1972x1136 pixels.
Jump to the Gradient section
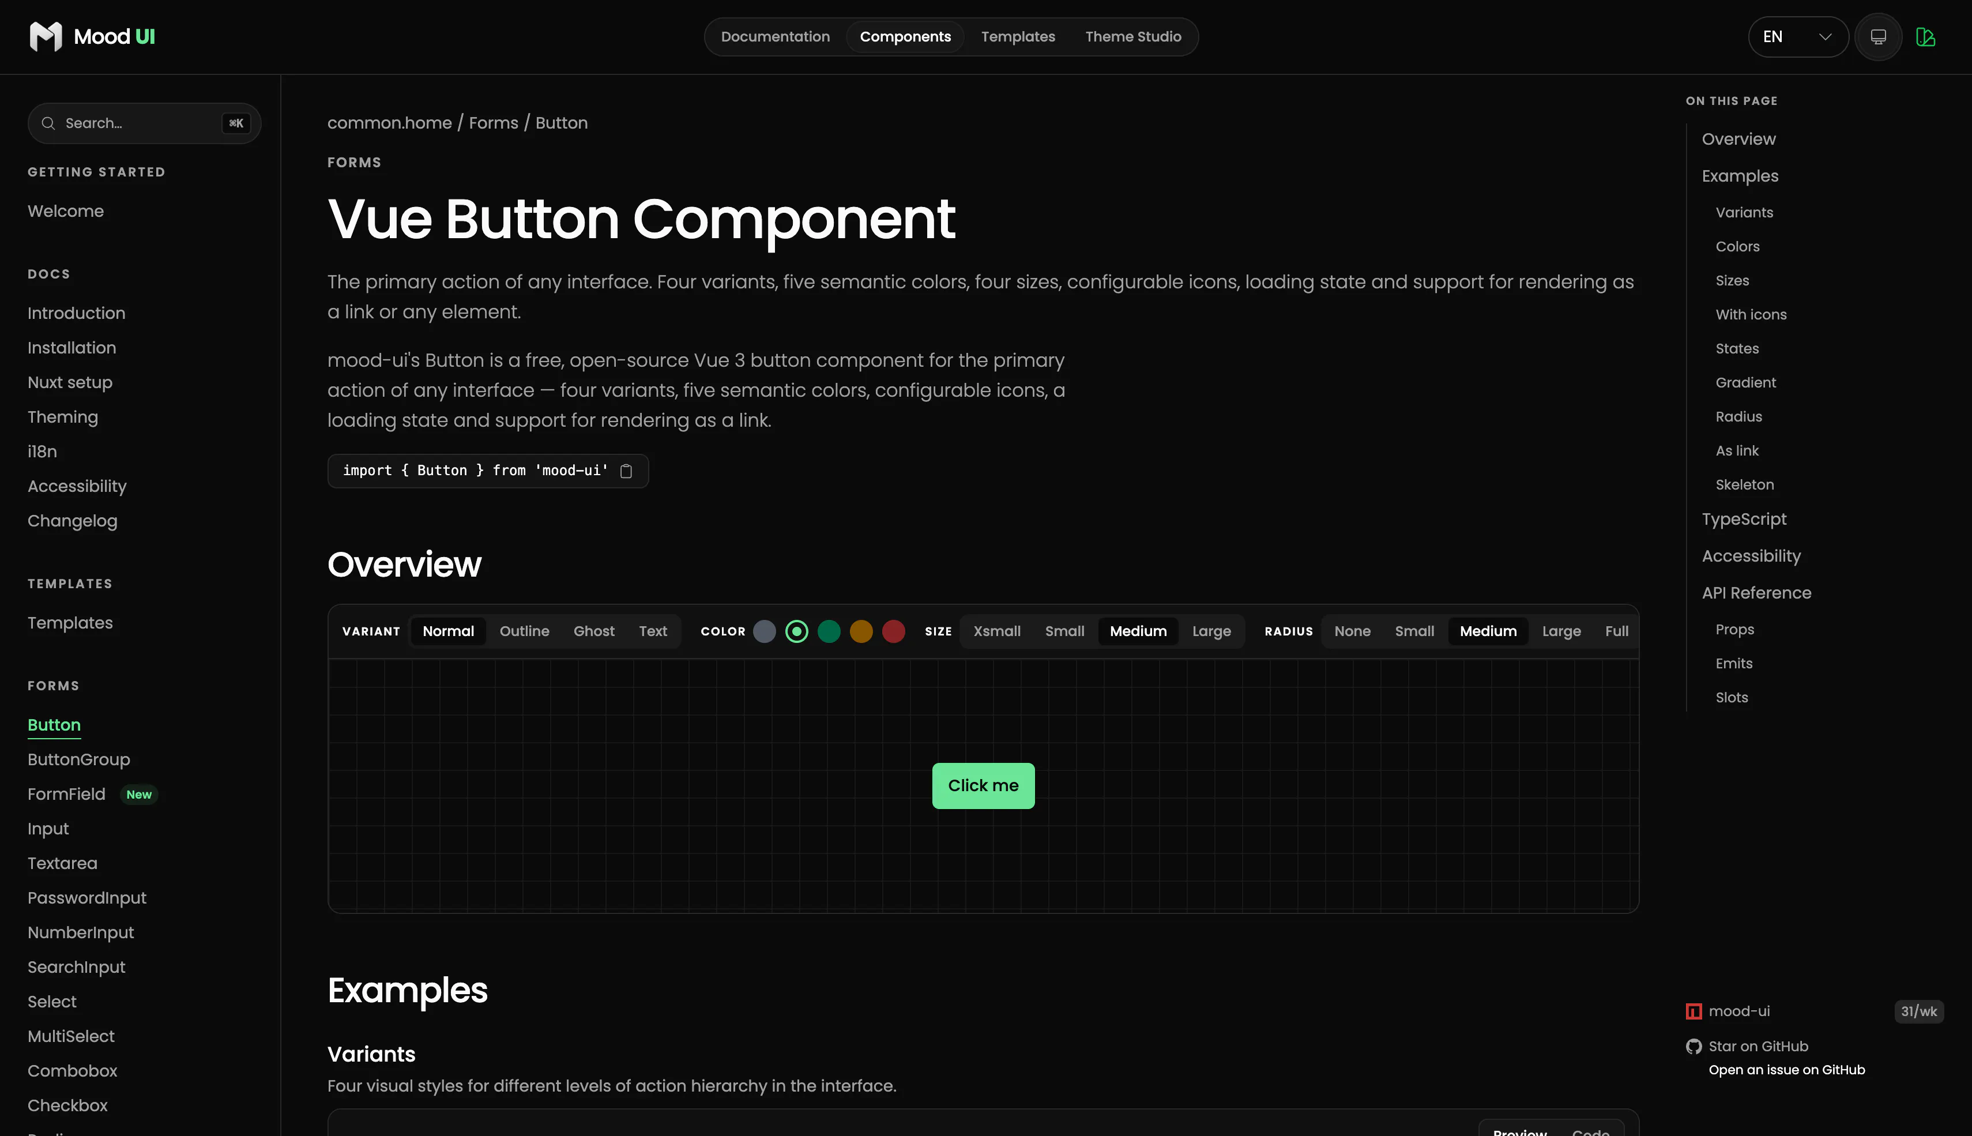pos(1746,383)
